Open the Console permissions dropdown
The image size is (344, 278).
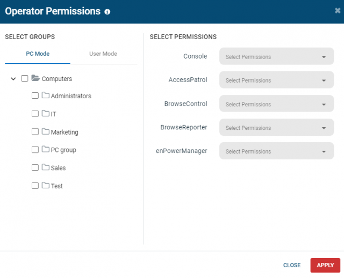coord(276,56)
